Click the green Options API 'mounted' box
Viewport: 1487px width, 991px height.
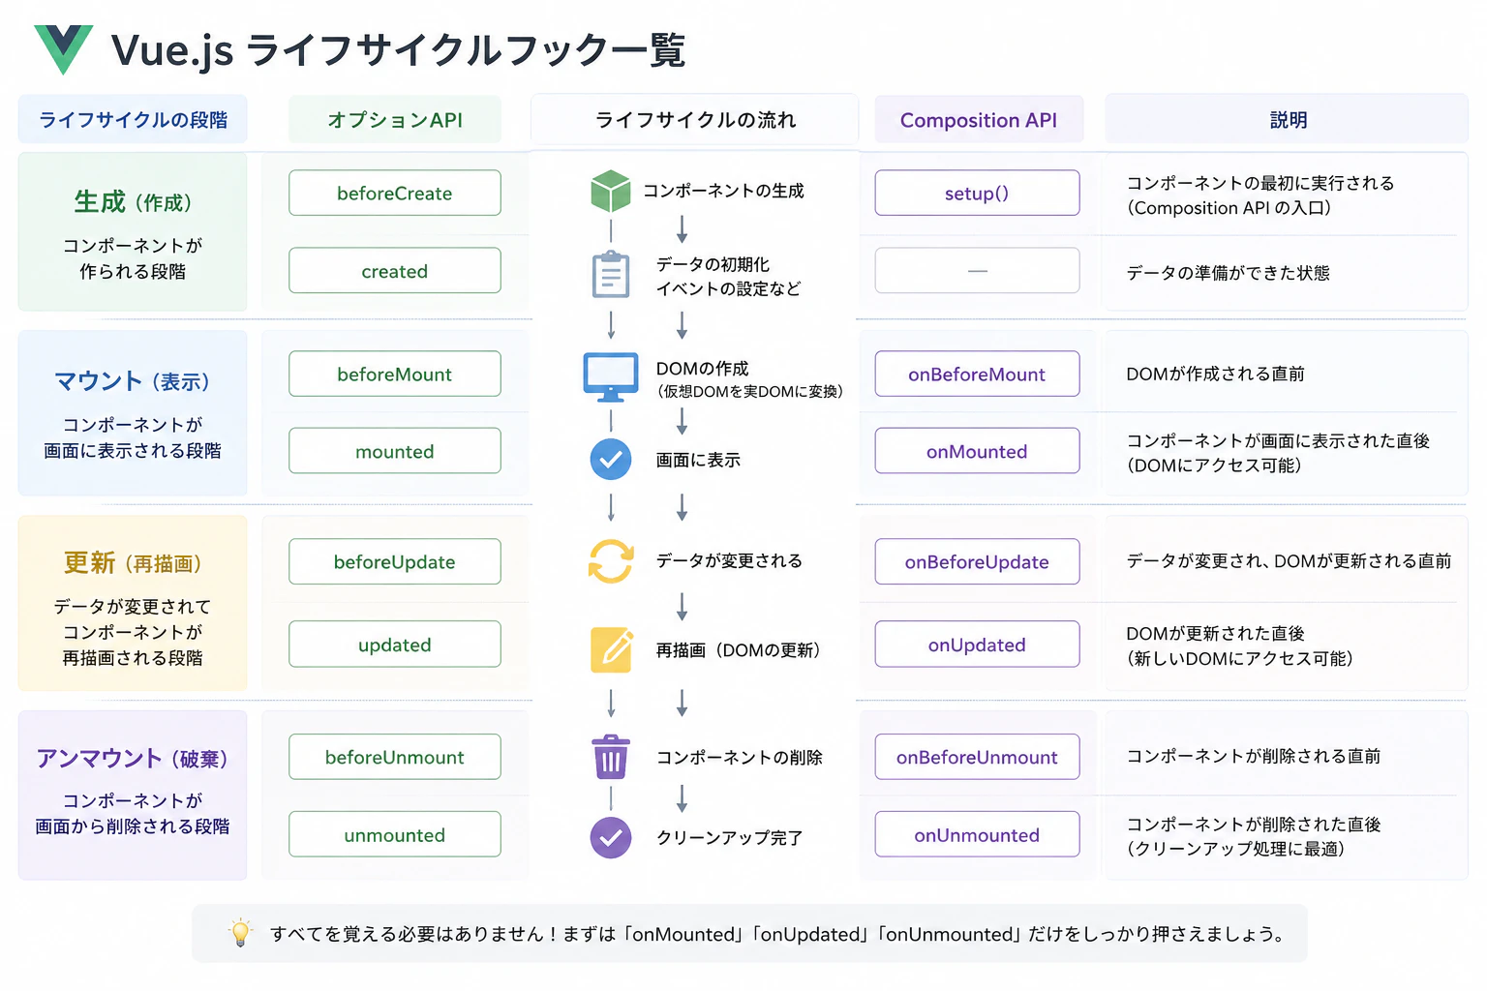point(395,451)
